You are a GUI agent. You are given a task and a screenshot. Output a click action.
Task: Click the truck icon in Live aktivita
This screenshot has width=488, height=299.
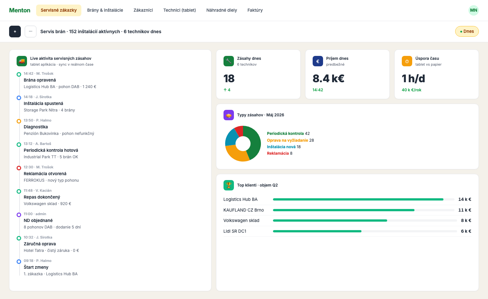point(22,61)
